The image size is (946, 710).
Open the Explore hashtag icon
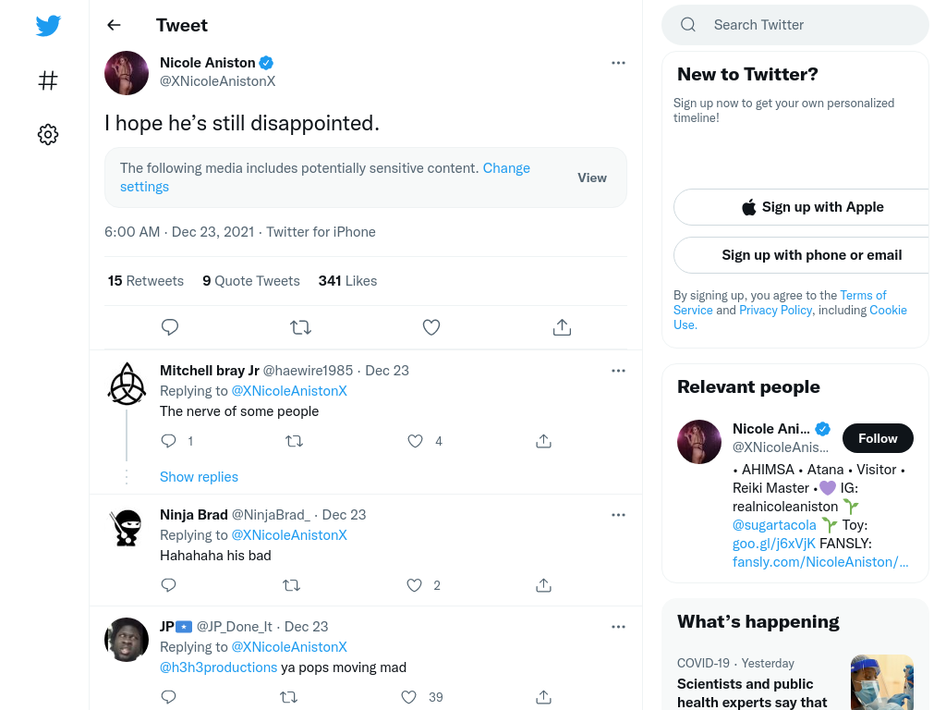(x=48, y=80)
